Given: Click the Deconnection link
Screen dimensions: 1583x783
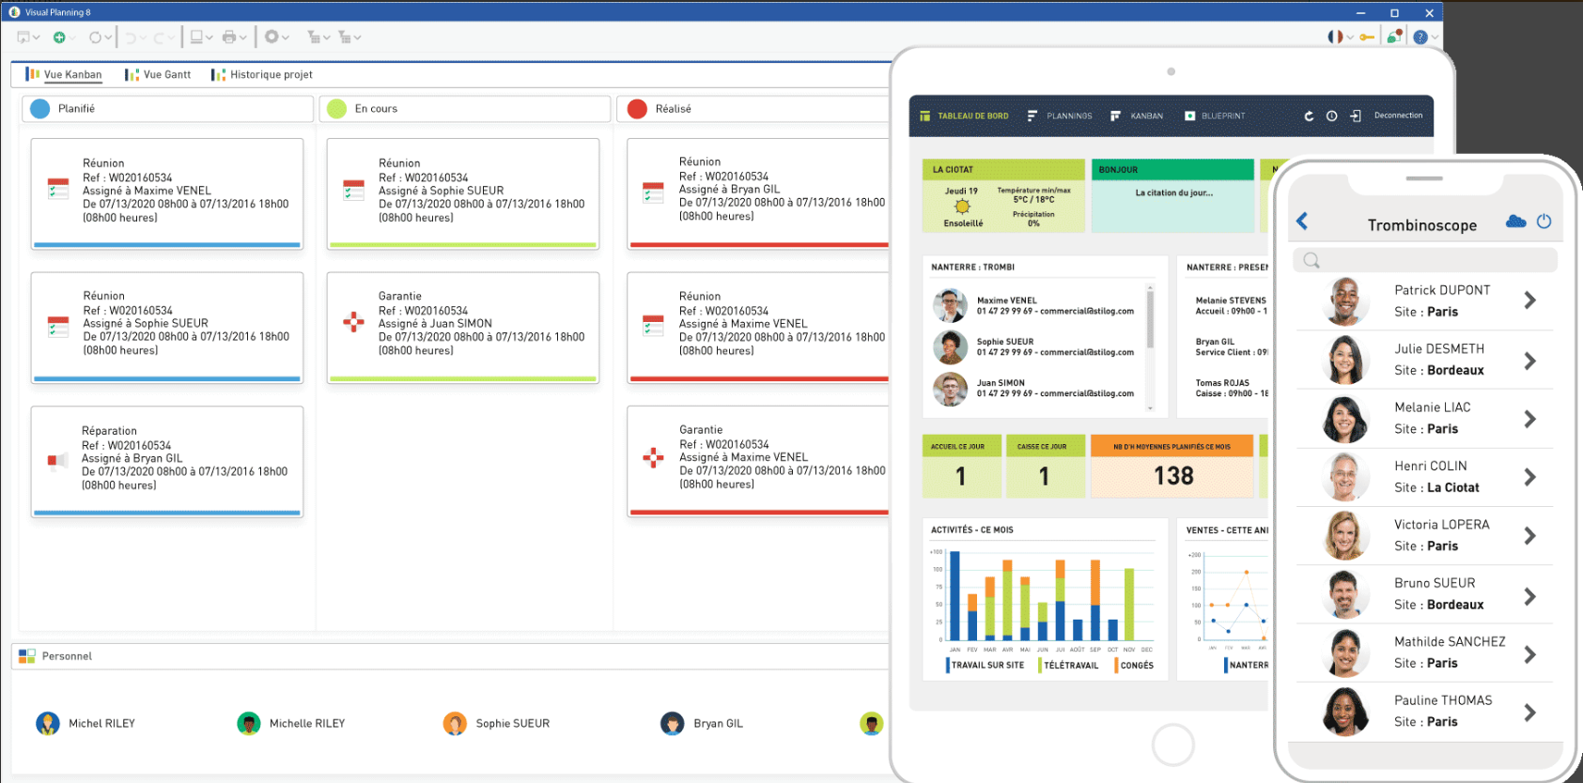Looking at the screenshot, I should (x=1398, y=116).
